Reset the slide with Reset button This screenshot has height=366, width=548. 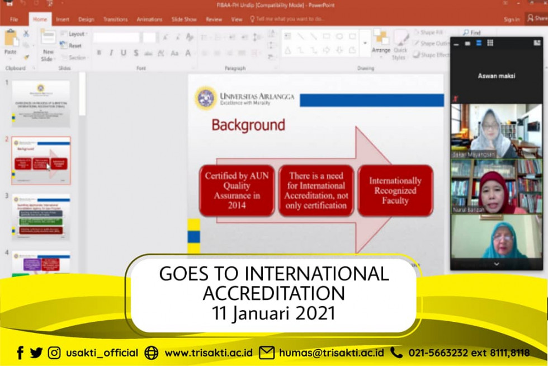click(x=71, y=45)
